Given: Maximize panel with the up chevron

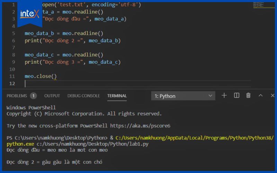Looking at the screenshot, I should point(261,95).
